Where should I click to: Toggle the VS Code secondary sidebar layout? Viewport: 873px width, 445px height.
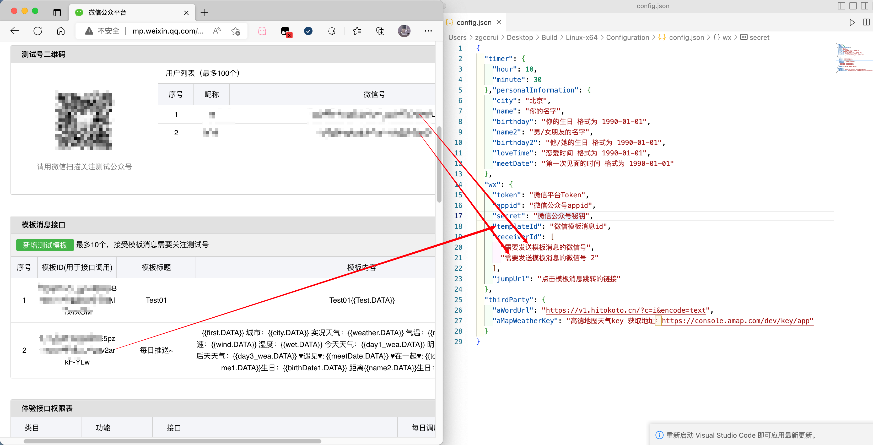pos(865,6)
